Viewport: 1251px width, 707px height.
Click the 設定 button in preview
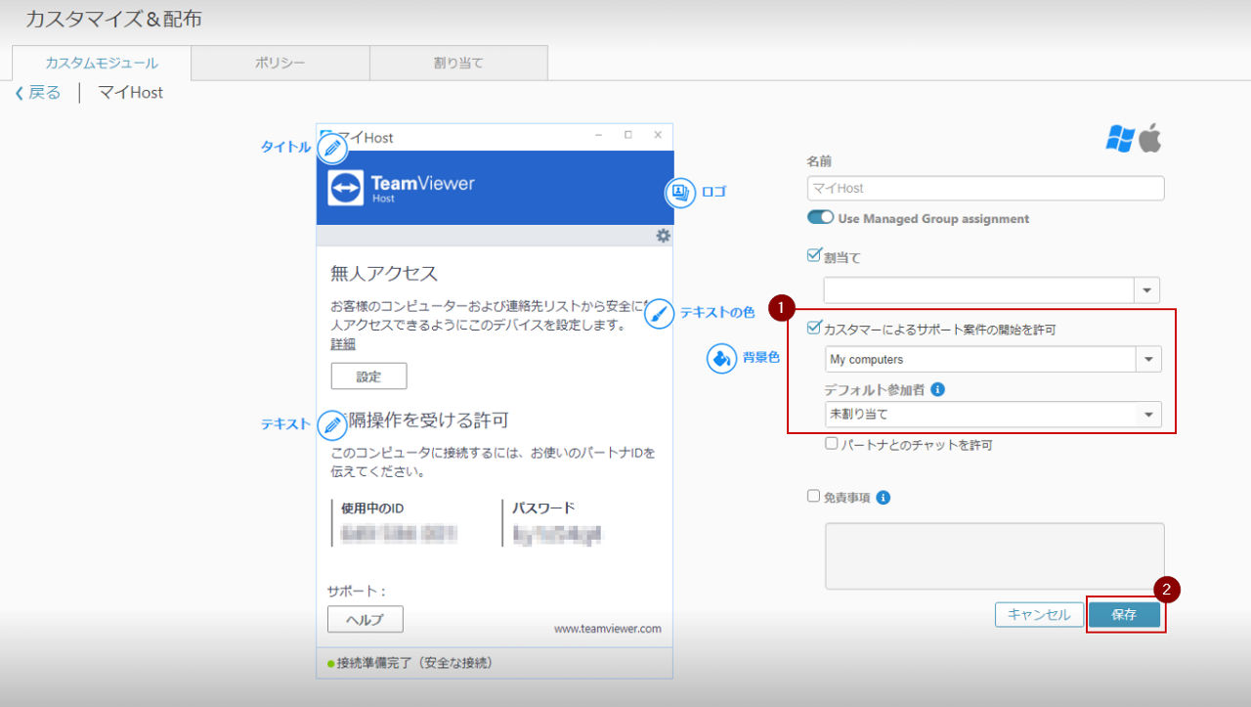(x=368, y=376)
